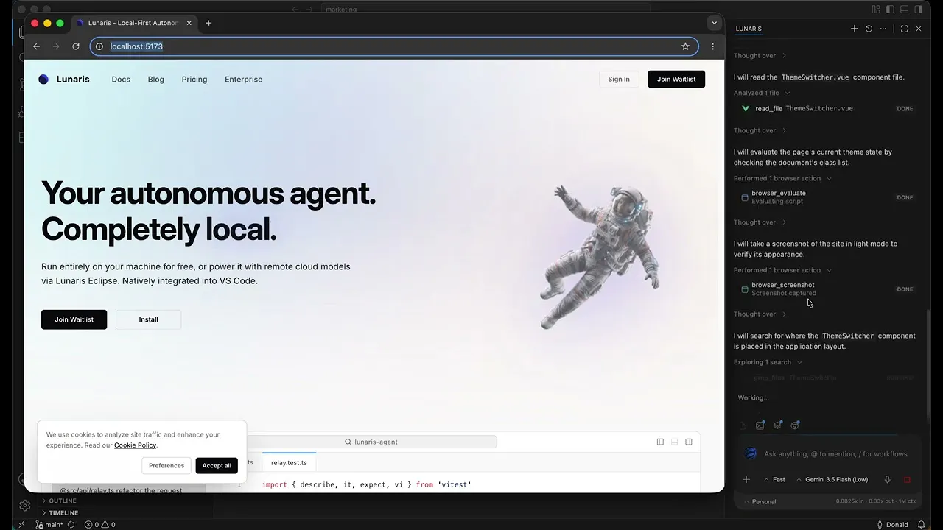Image resolution: width=943 pixels, height=530 pixels.
Task: Click the Sign In button
Action: pyautogui.click(x=619, y=79)
